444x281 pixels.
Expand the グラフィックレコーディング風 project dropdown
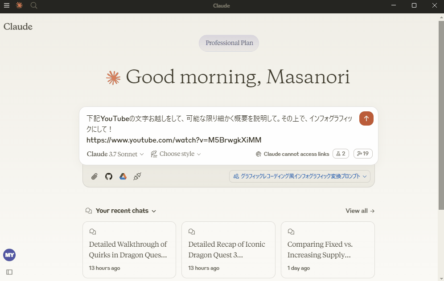(300, 176)
